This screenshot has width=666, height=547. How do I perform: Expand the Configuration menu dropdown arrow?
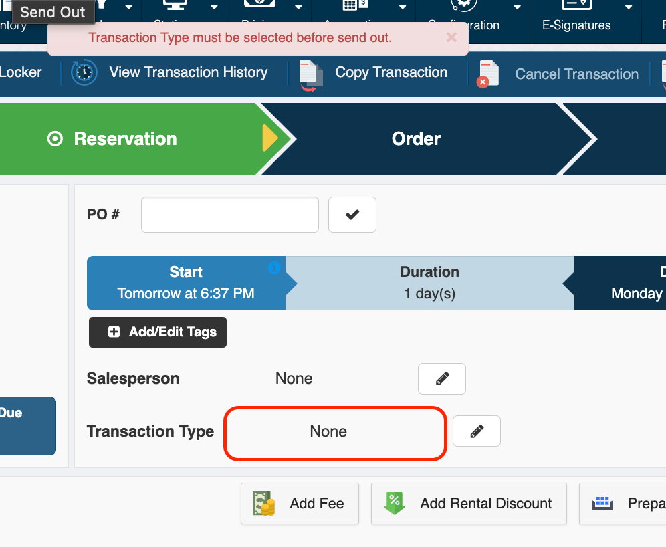click(517, 7)
